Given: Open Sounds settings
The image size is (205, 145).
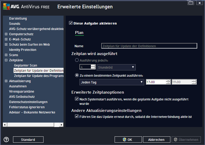Looking at the screenshot, I should click(x=15, y=24).
